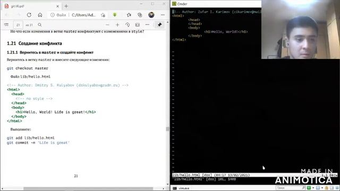Go to the browser home page

coord(40,15)
